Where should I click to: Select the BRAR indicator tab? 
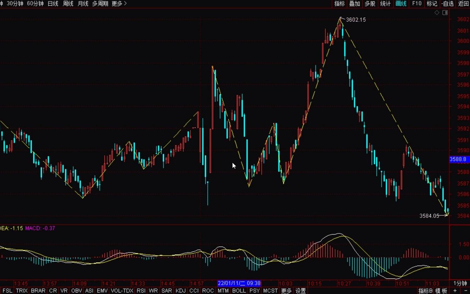click(x=38, y=291)
